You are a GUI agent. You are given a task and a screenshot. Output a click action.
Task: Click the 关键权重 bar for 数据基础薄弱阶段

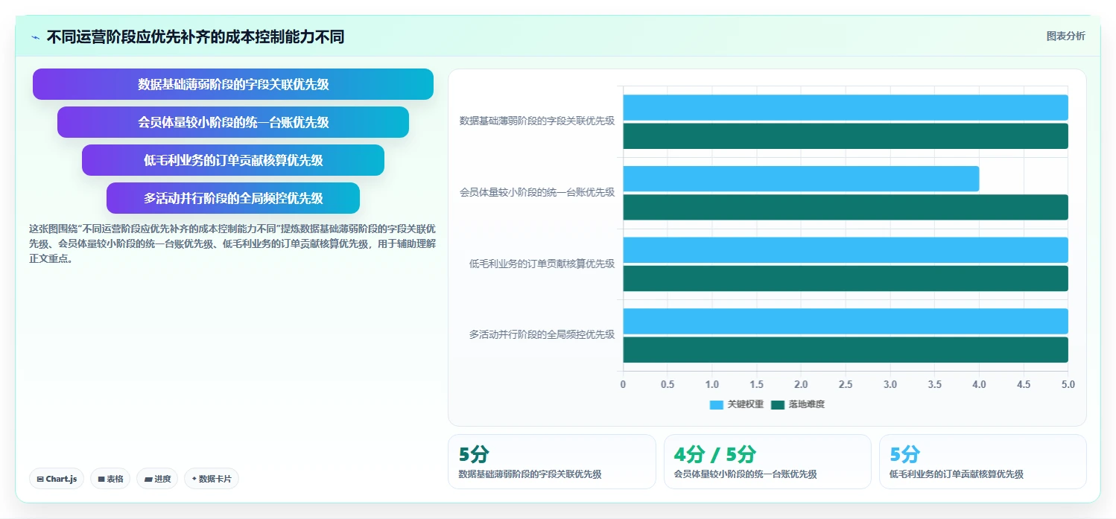click(846, 107)
